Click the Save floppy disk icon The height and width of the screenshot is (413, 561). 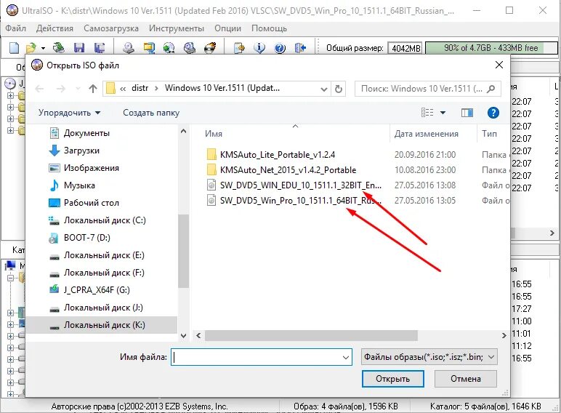[78, 47]
